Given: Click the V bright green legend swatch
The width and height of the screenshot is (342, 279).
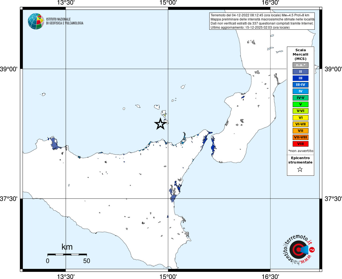Looking at the screenshot, I should point(301,104).
